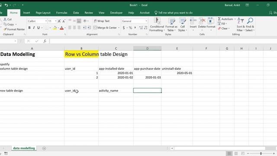Switch to the Review tab

89,13
